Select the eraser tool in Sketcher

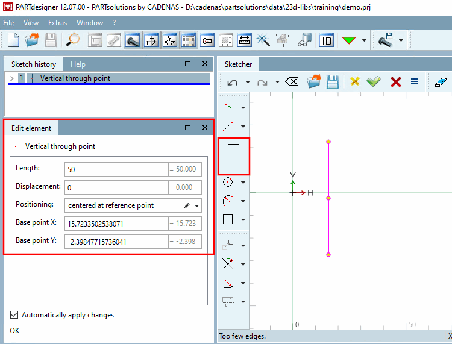coord(441,82)
